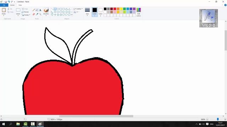Viewport: 227px width, 127px height.
Task: Choose the red color swatch
Action: tap(115, 9)
